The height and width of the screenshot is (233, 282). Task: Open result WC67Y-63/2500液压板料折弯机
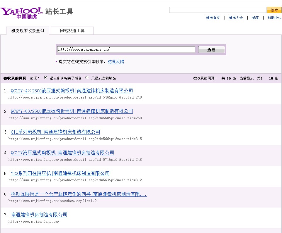(x=72, y=111)
